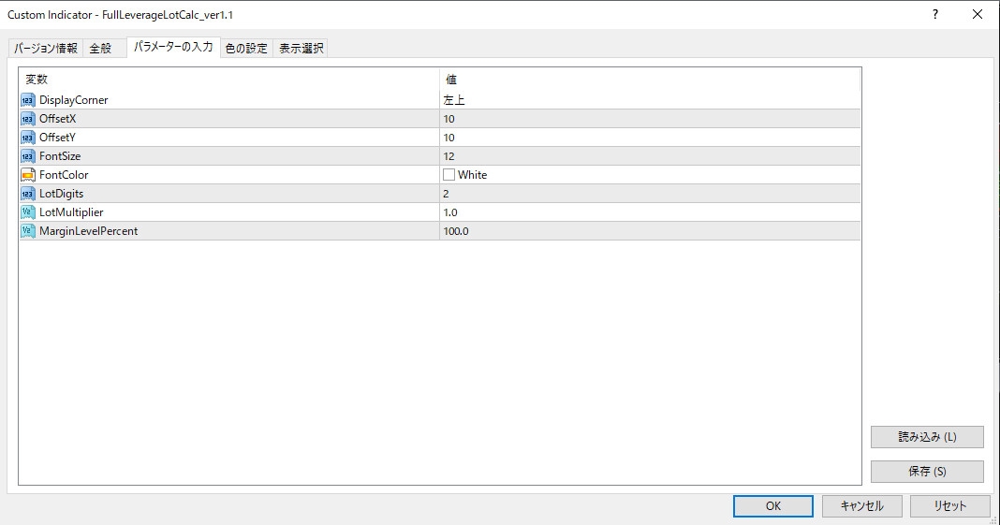Open the 色の設定 tab
Screen dimensions: 1000x525
[246, 48]
